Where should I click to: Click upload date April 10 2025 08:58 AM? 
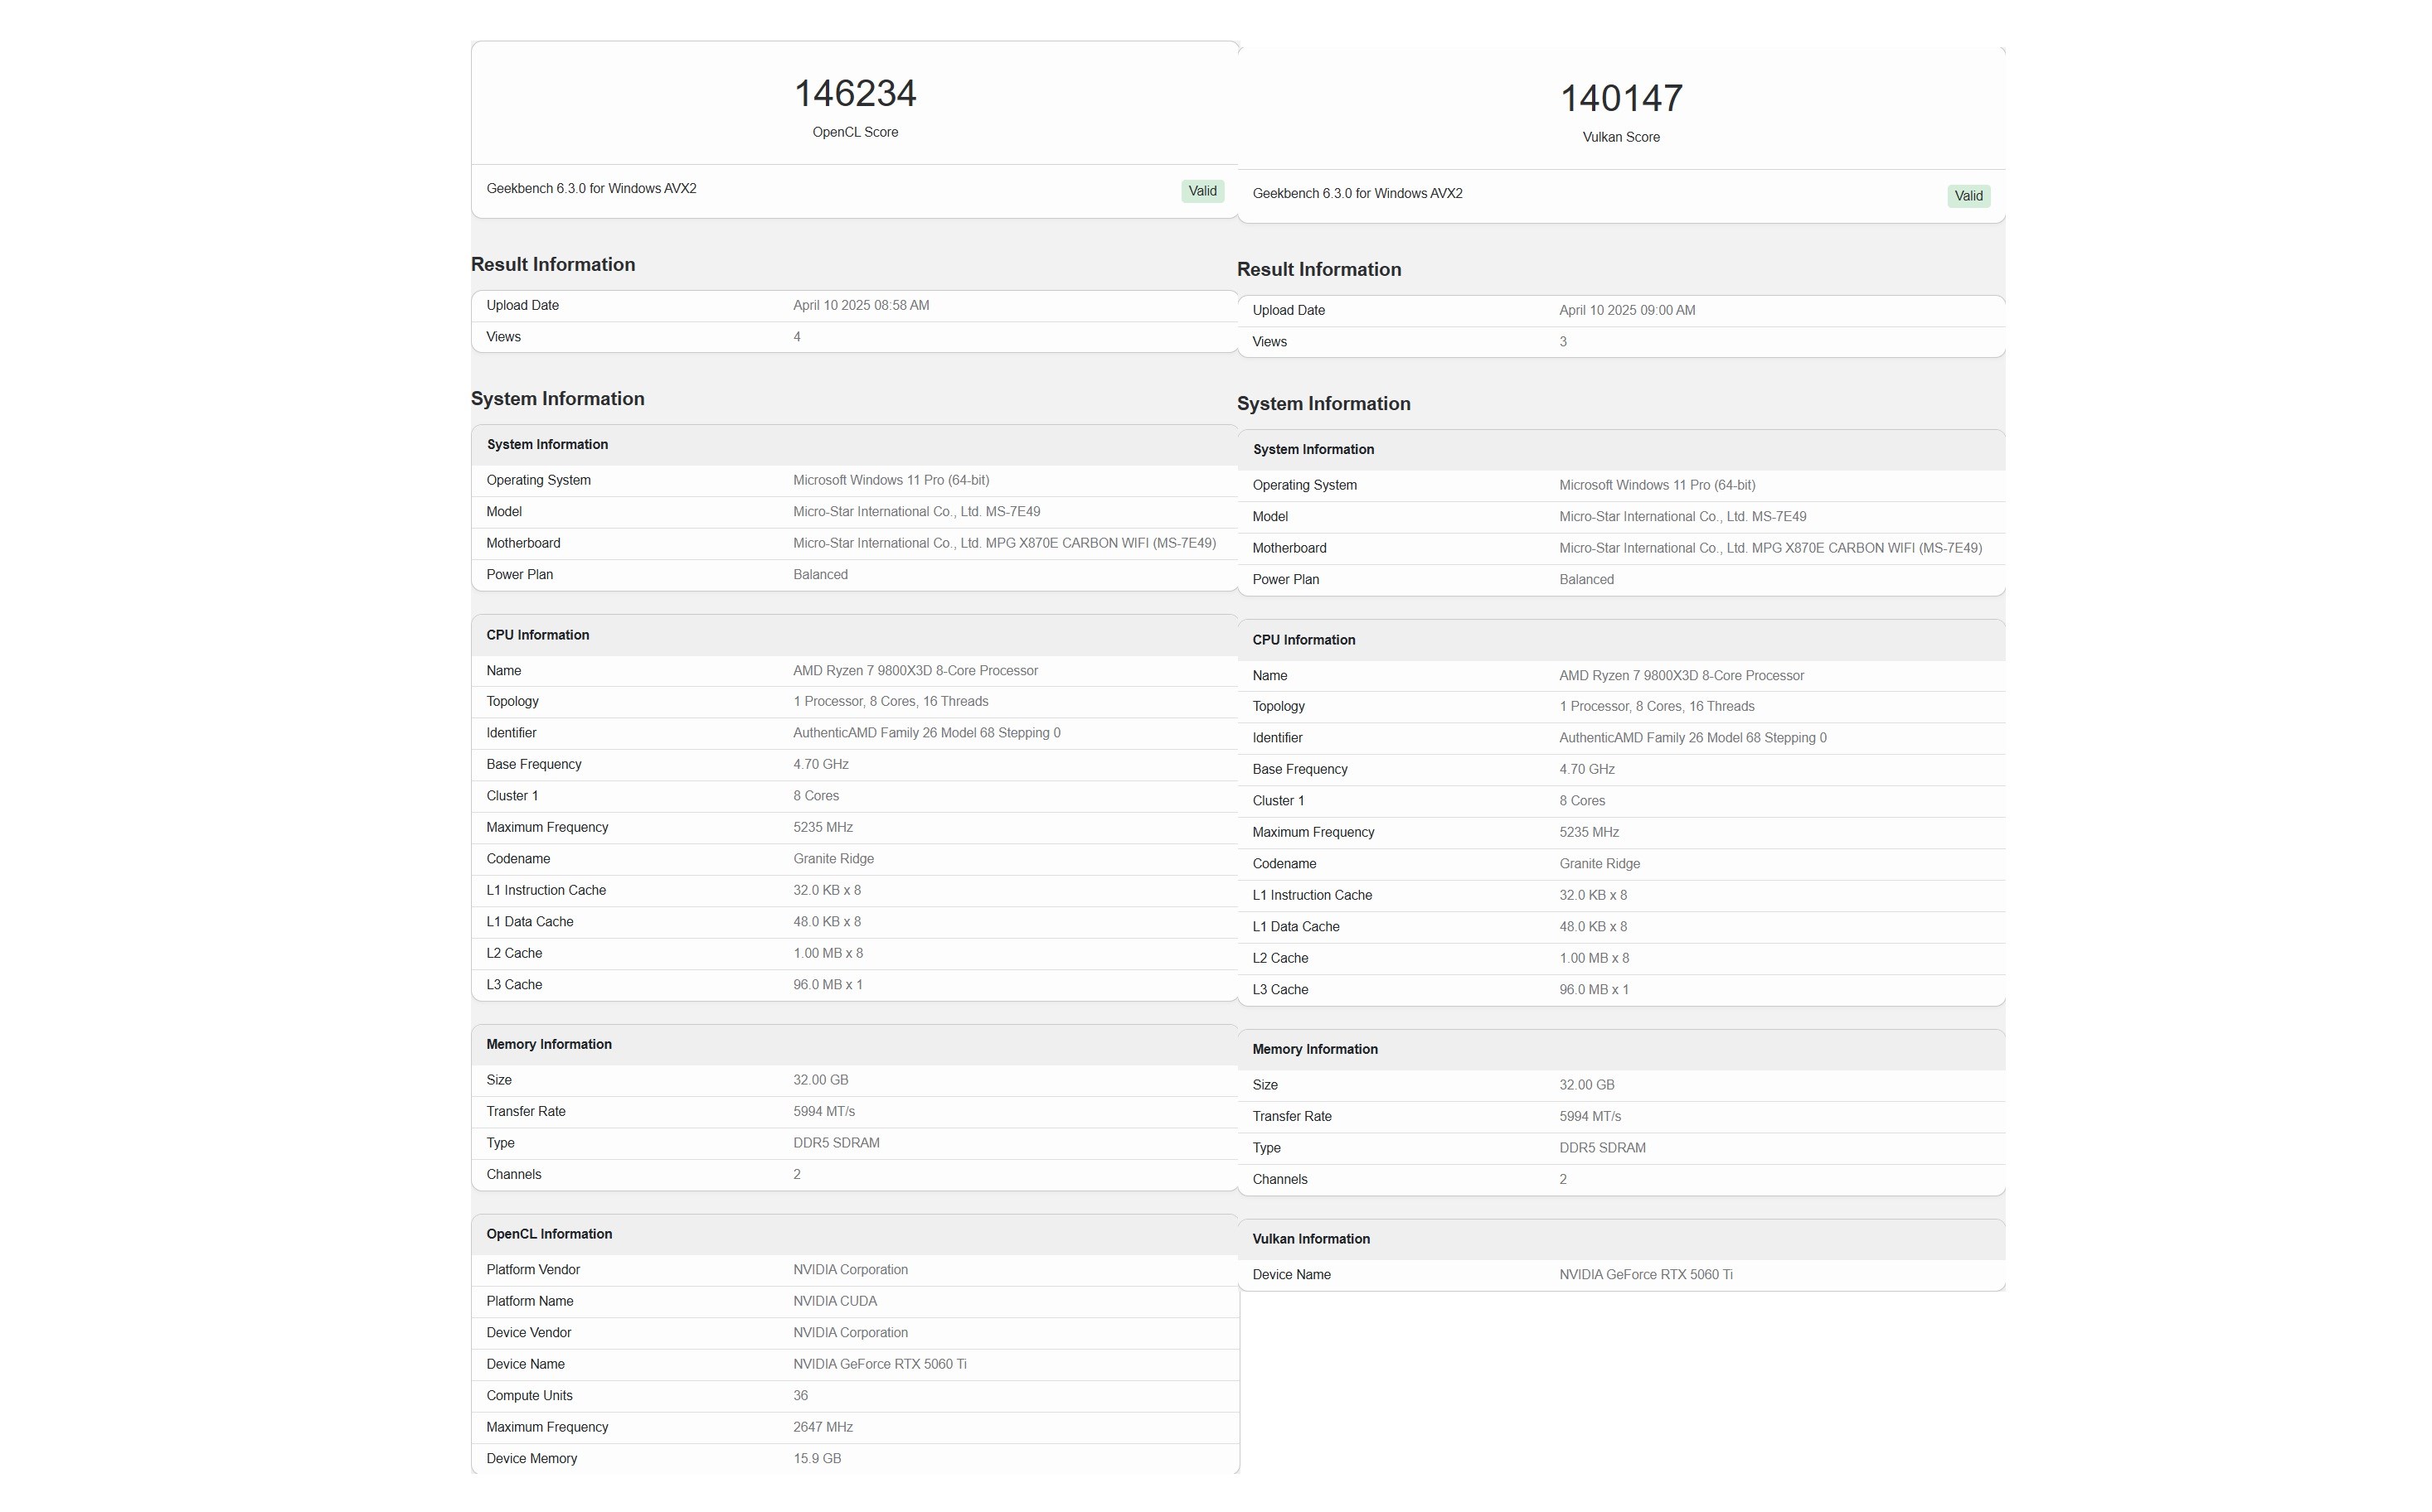pos(860,306)
